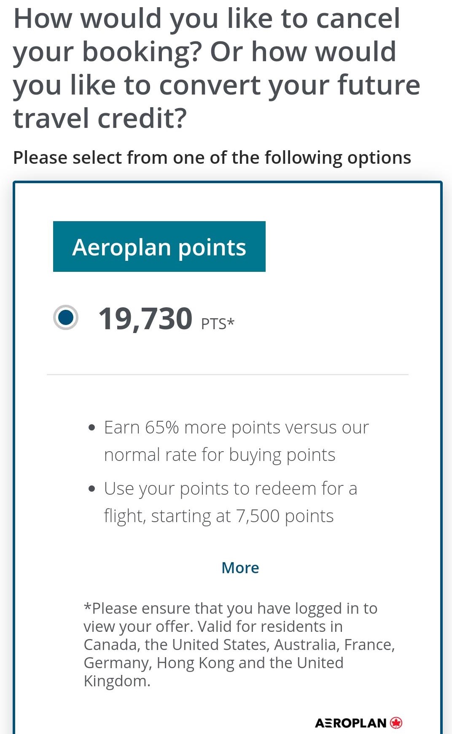The width and height of the screenshot is (452, 734).
Task: Click the PTS* label next to amount
Action: (x=218, y=324)
